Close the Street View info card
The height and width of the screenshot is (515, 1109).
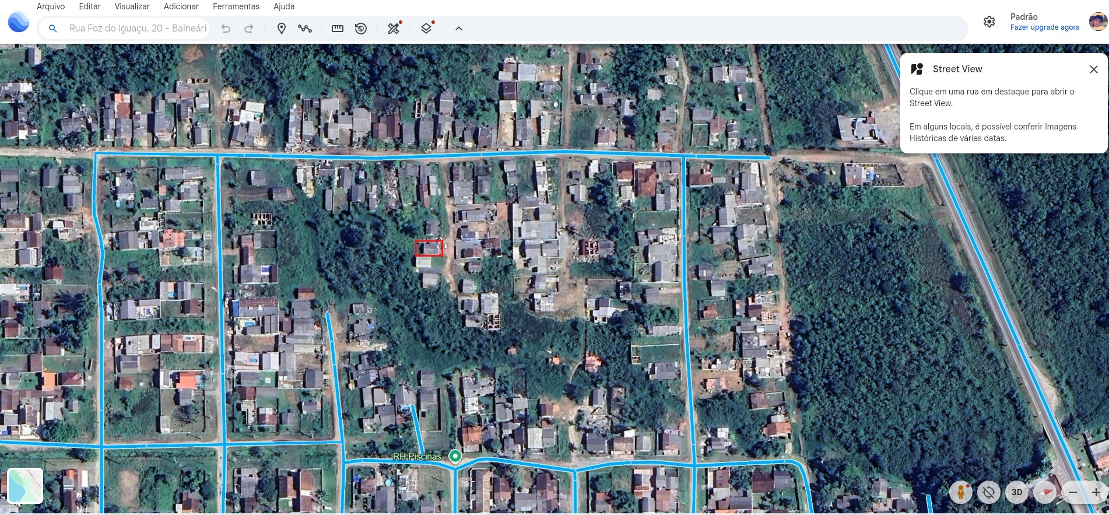(x=1094, y=69)
